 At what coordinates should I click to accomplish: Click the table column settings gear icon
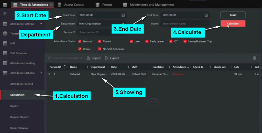click(x=254, y=58)
